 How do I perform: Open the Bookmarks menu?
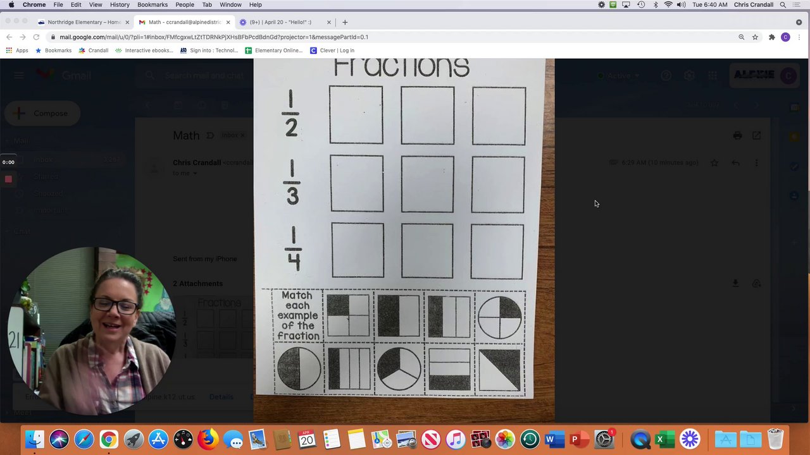click(153, 4)
